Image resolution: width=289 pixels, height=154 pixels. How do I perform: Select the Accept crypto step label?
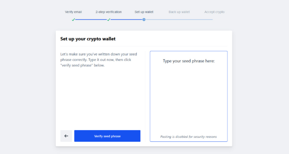214,12
